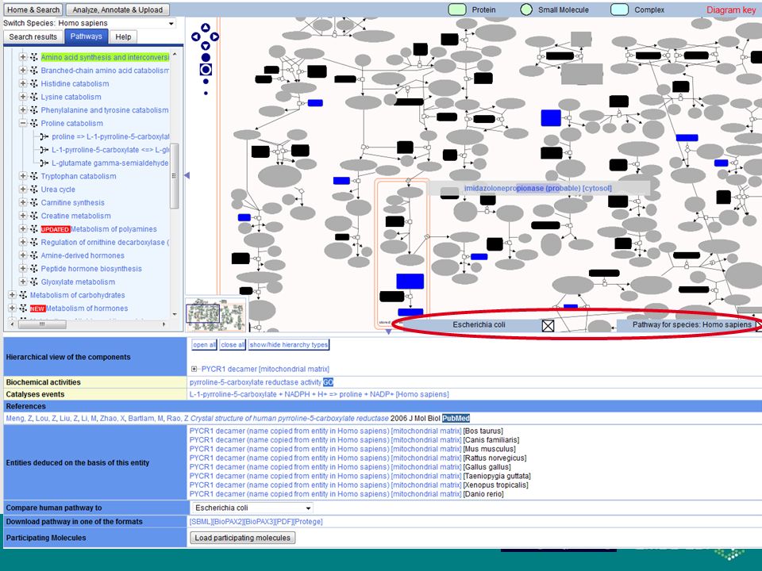Click the pathway icon beside Urea cycle
762x571 pixels.
pos(34,190)
